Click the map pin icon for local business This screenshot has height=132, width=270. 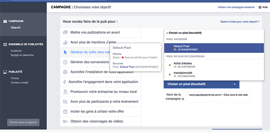pos(65,92)
